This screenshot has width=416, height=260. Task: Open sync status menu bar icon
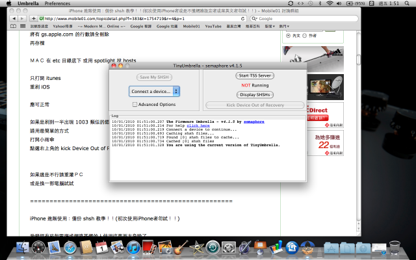coord(291,3)
